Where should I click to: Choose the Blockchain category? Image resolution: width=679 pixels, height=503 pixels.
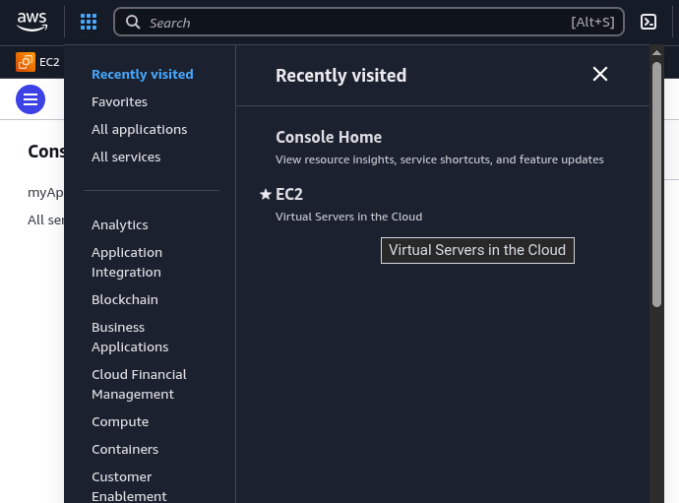coord(125,300)
